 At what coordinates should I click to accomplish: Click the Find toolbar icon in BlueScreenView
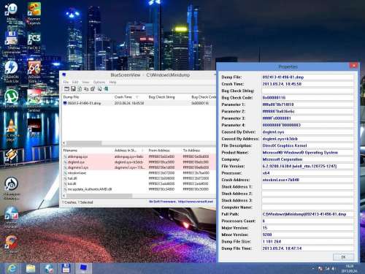(99, 89)
